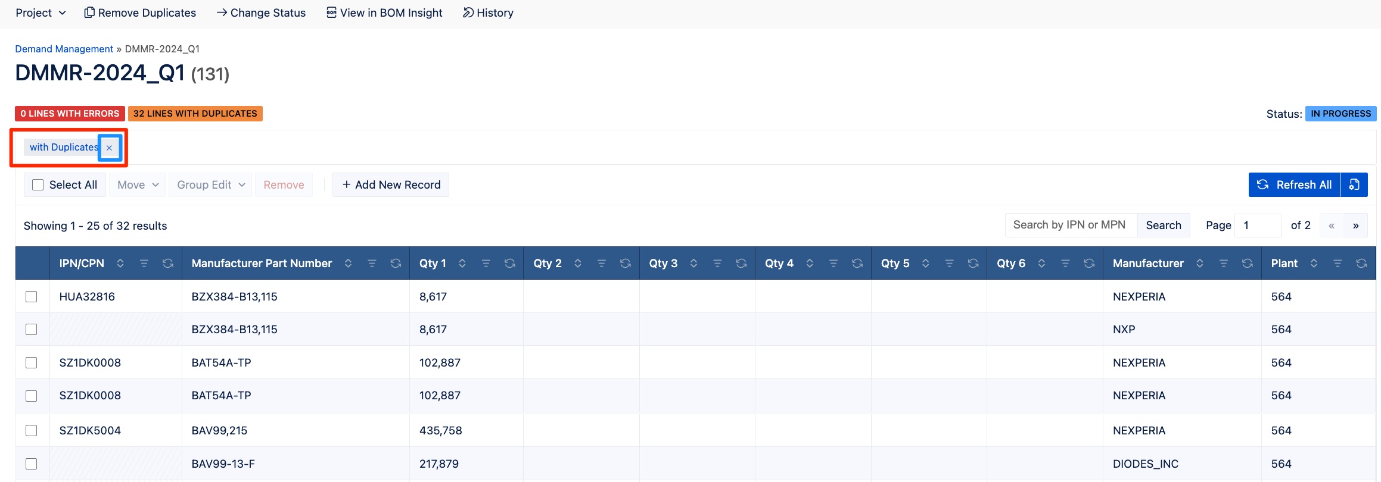Add New Record
1381x482 pixels.
pos(391,184)
